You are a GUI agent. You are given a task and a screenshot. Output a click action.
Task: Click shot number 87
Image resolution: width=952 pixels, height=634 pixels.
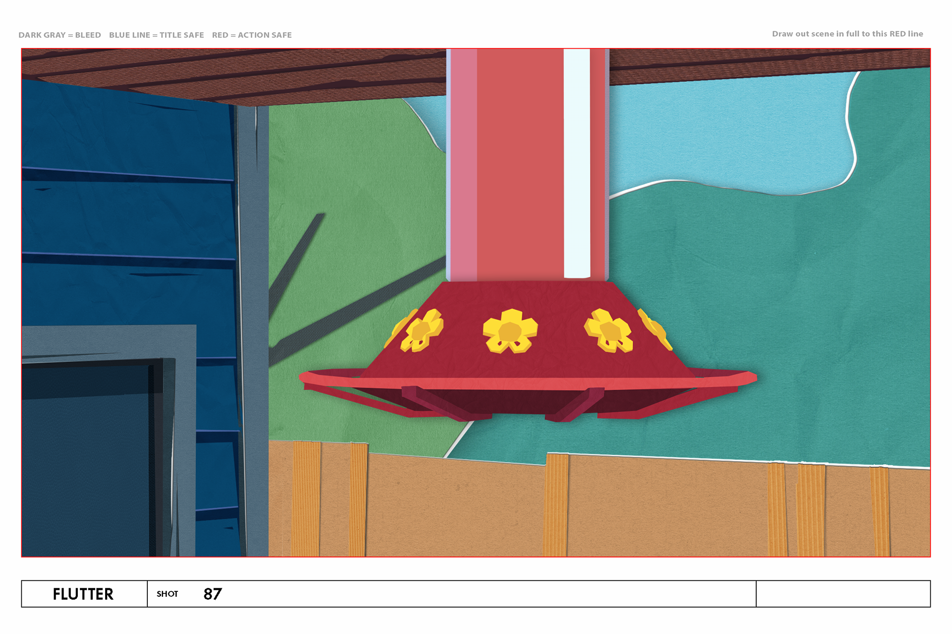212,594
